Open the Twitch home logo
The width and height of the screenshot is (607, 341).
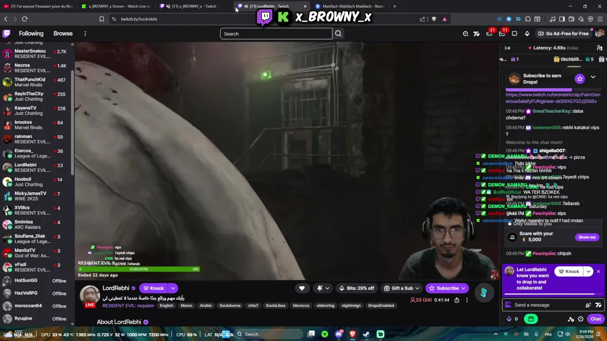coord(7,34)
